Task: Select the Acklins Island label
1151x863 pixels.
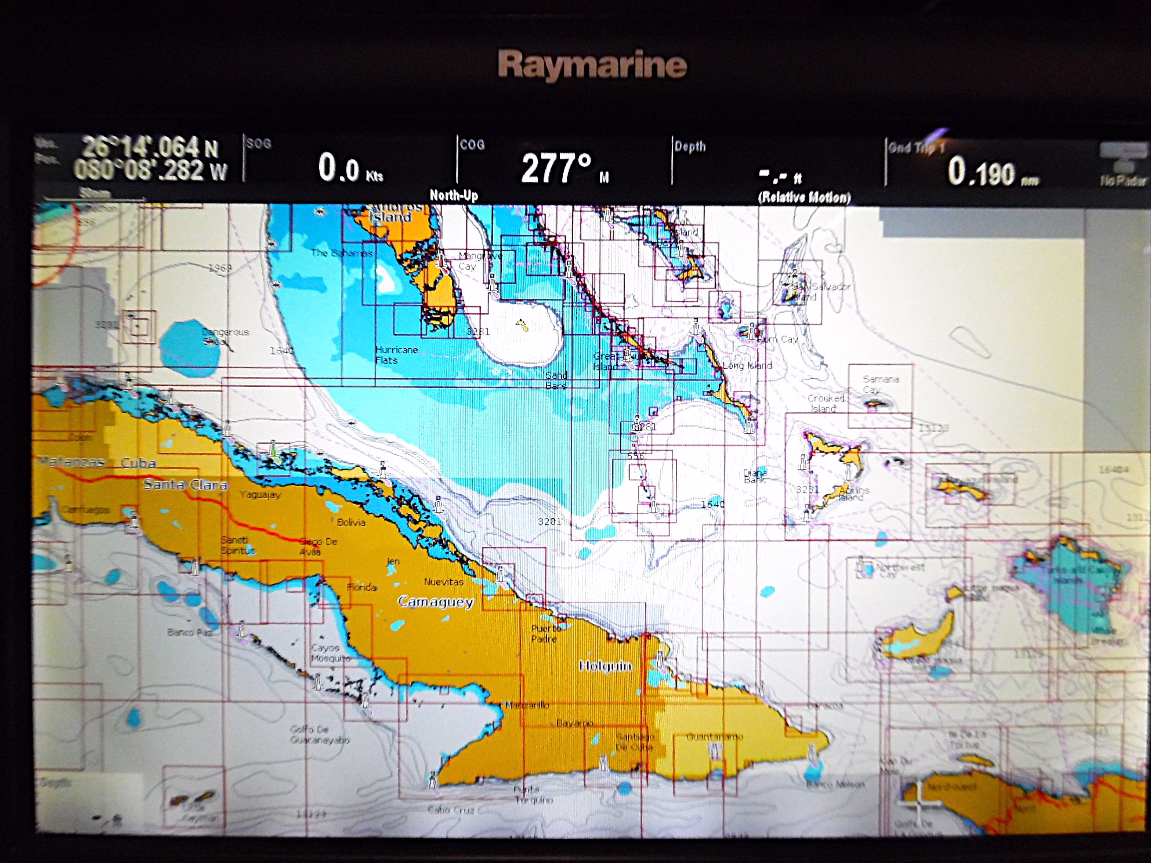Action: (854, 494)
